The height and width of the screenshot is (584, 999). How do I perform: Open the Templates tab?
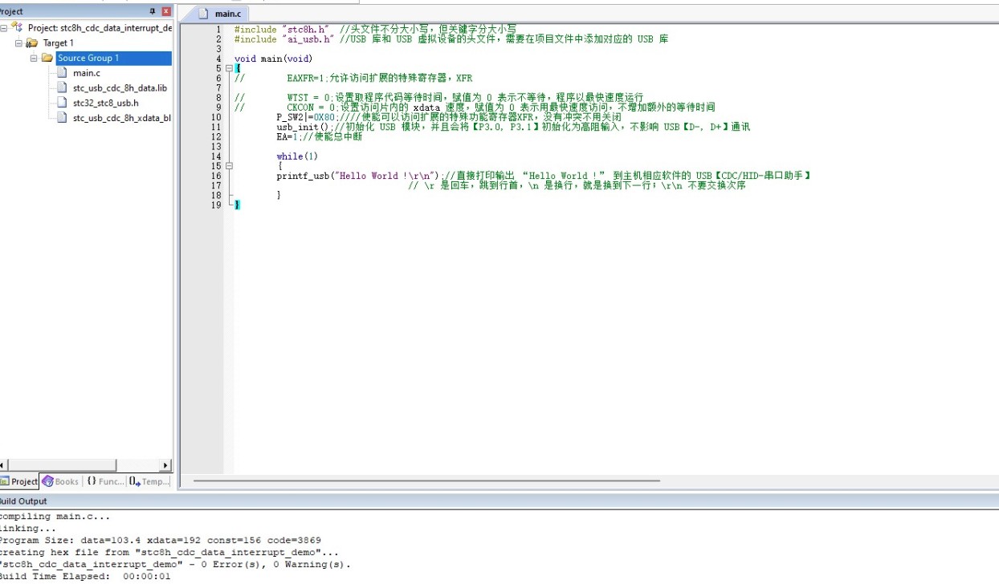click(150, 481)
